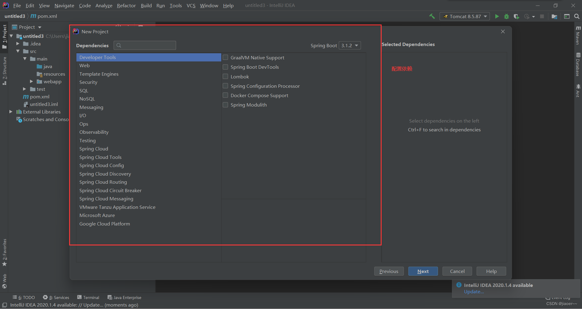
Task: Open the File menu
Action: pyautogui.click(x=17, y=5)
